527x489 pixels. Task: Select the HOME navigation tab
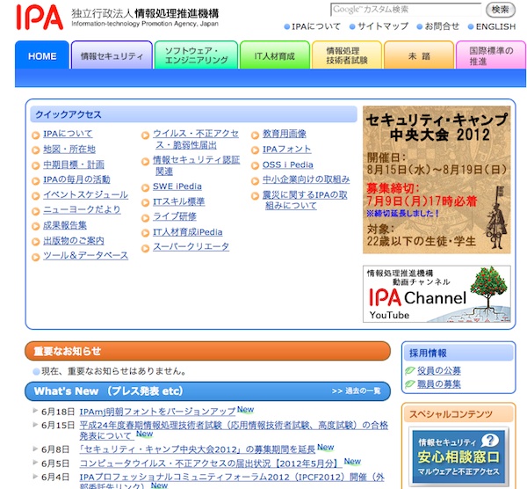click(x=42, y=56)
